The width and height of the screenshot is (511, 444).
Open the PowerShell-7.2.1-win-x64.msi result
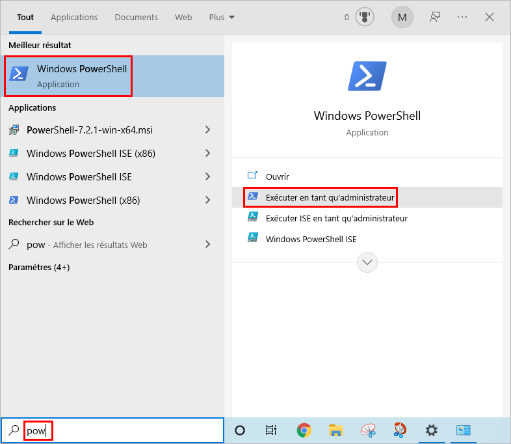coord(112,130)
